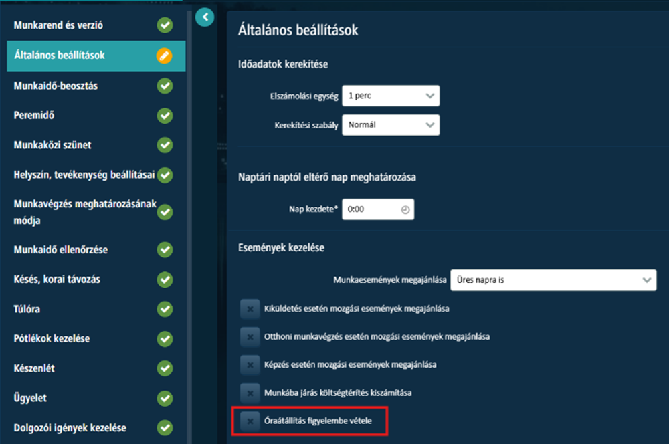Collapse sidebar with the teal arrow button

[x=205, y=17]
